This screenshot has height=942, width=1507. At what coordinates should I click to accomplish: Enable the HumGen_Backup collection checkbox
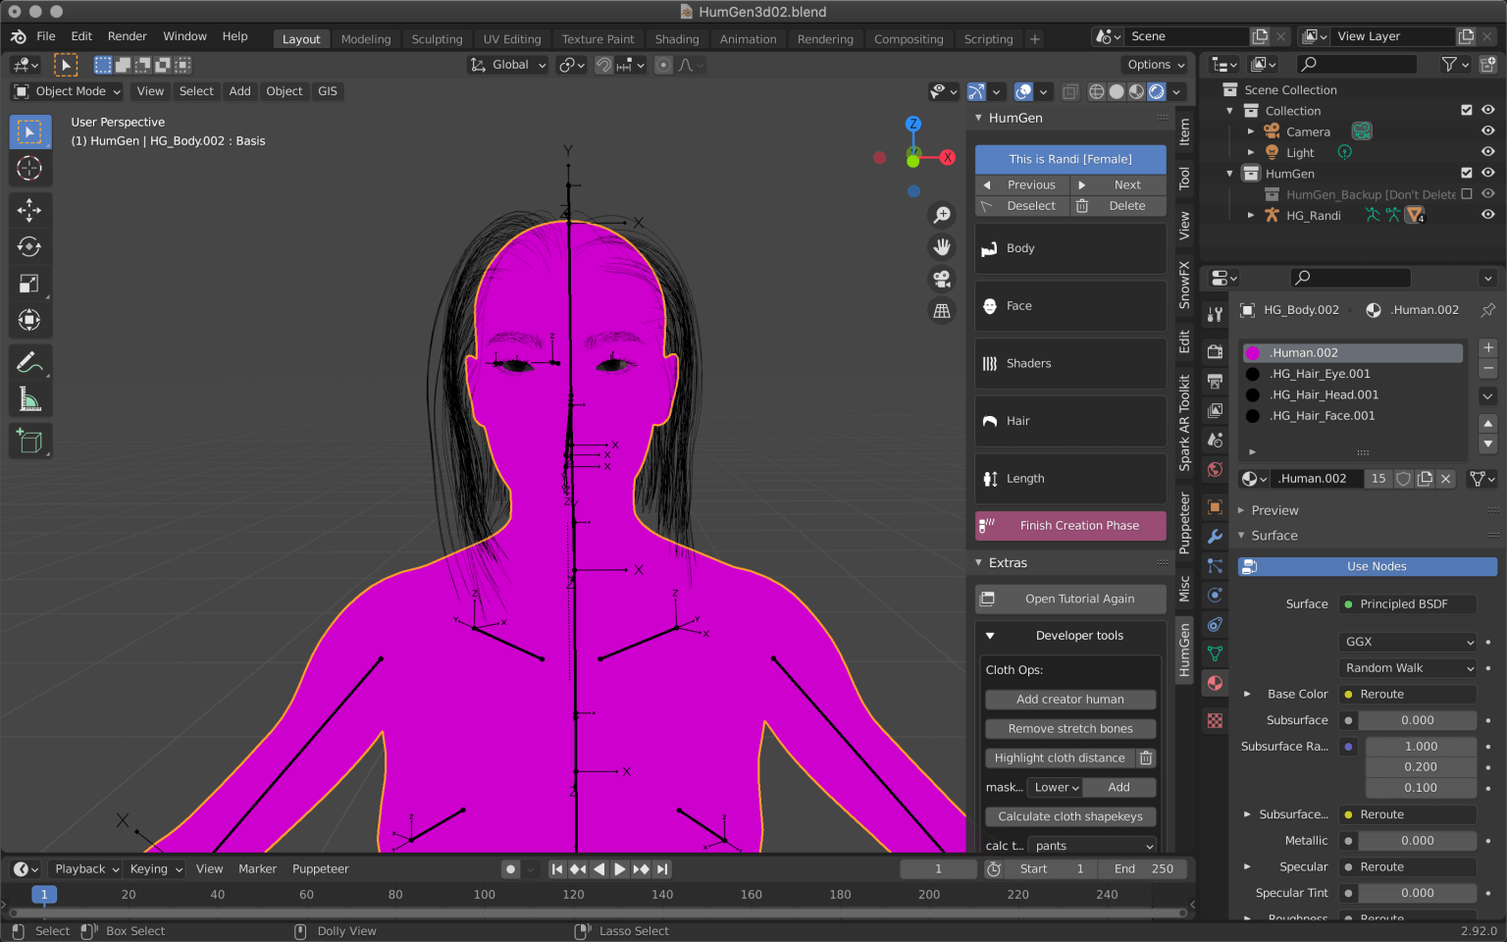click(x=1467, y=193)
